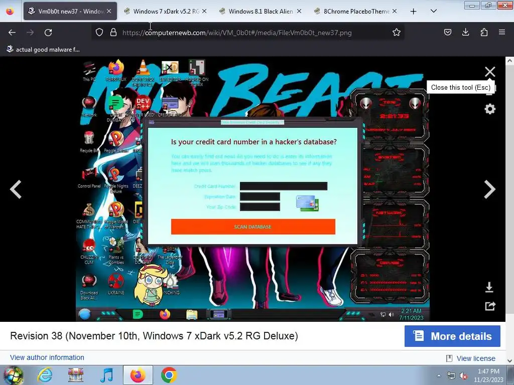Open the taskbar clock showing 1:47 PM
Viewport: 514px width, 385px height.
[x=488, y=375]
